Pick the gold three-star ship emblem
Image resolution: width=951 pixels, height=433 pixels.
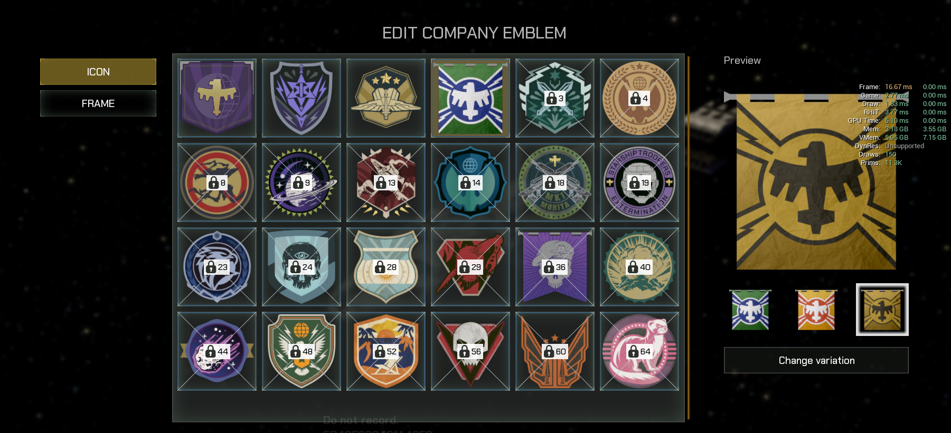[x=386, y=98]
